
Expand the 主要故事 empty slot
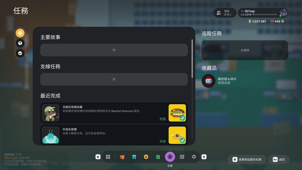pyautogui.click(x=114, y=50)
